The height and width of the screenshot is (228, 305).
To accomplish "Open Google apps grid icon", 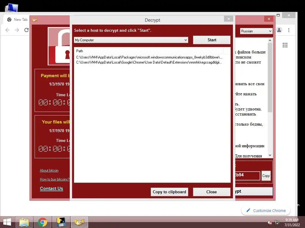I will tap(285, 45).
